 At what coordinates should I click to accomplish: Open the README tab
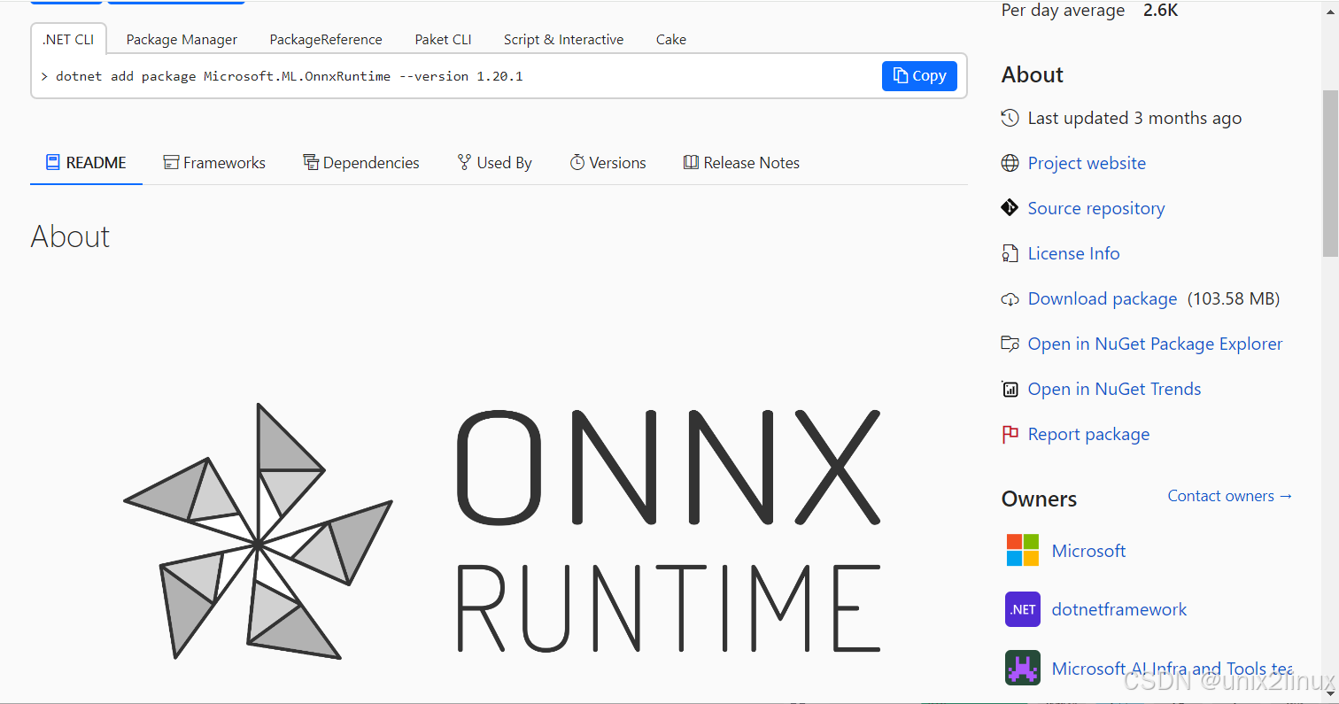click(x=86, y=163)
